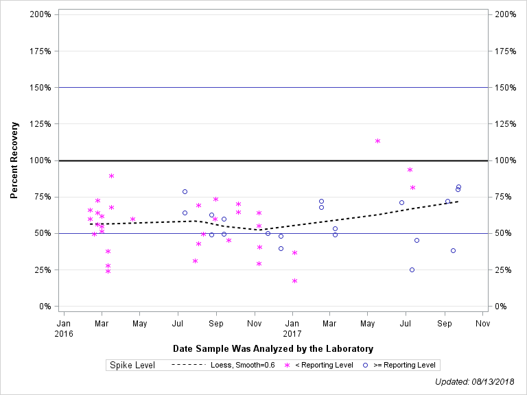This screenshot has width=527, height=395.
Task: Click the "50%" label on right axis
Action: tap(503, 233)
